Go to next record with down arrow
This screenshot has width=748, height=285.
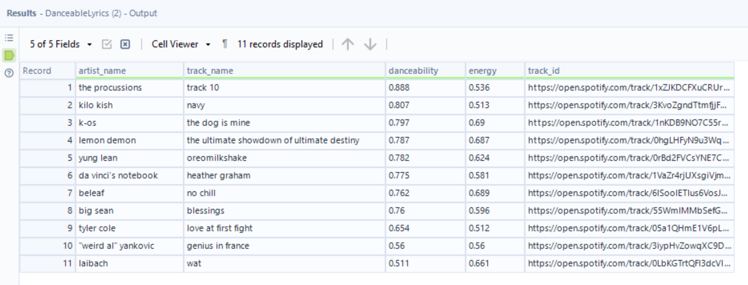[370, 44]
